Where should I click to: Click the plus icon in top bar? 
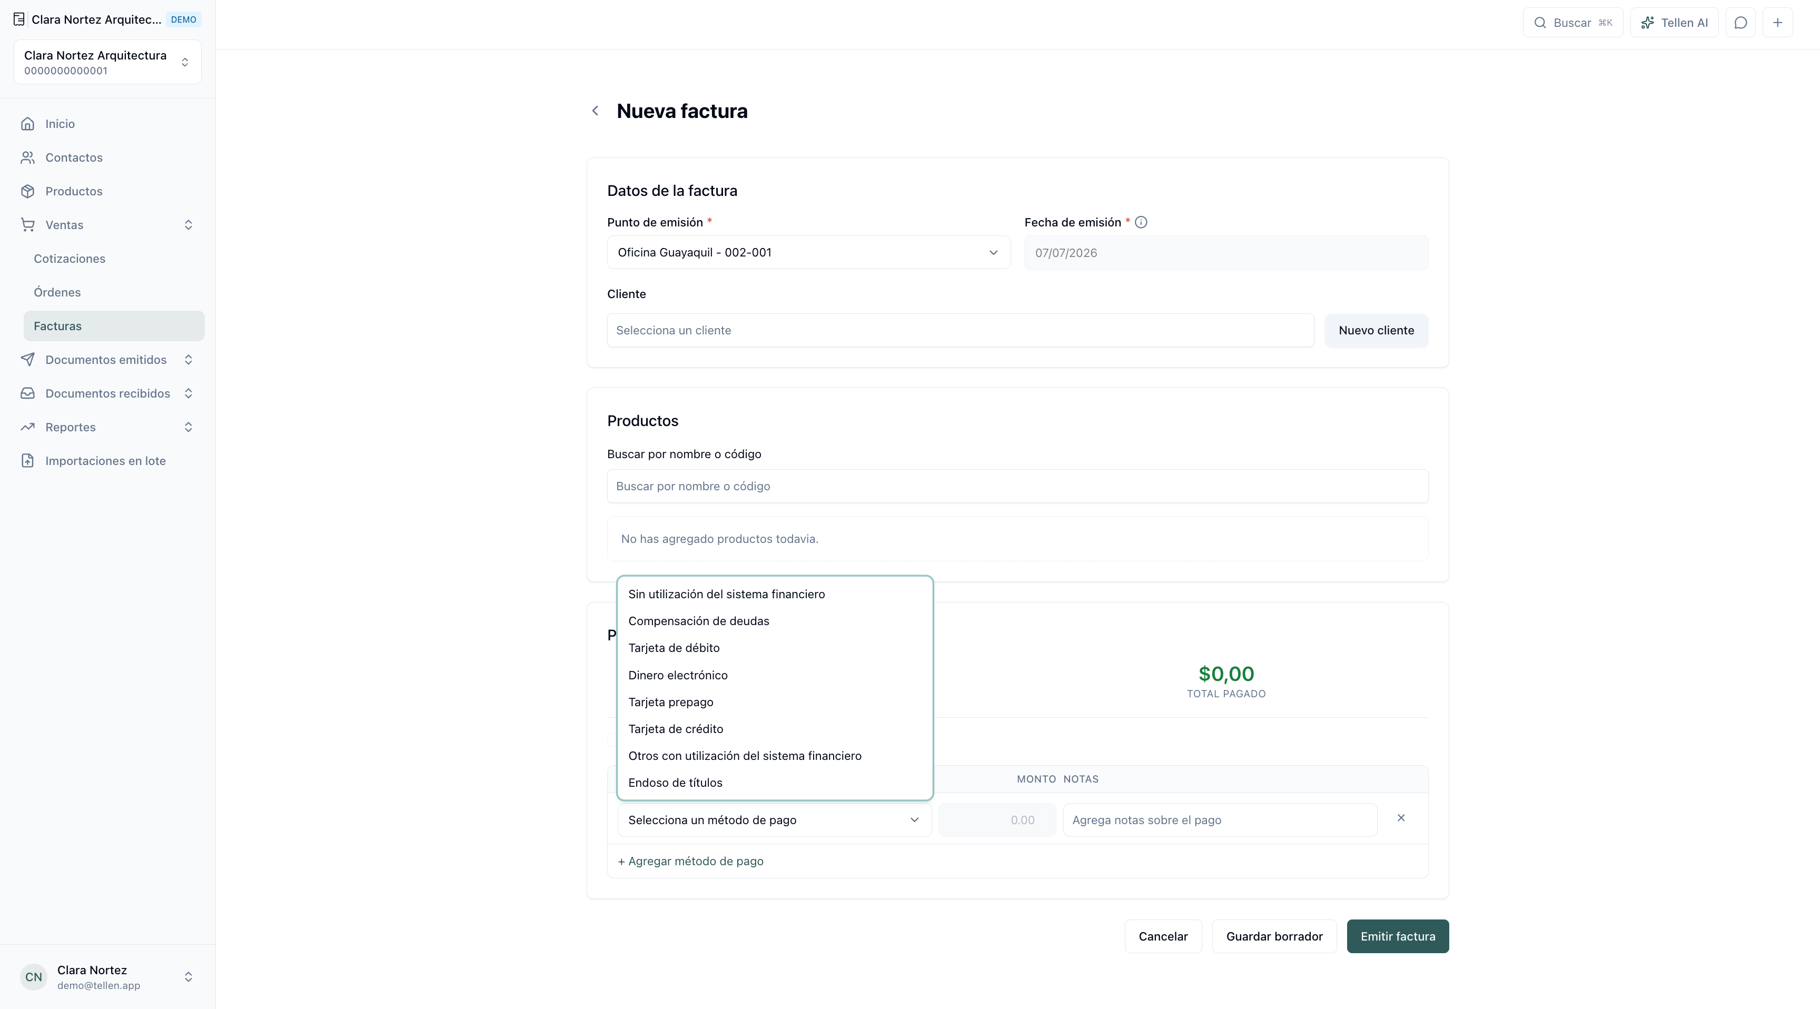1778,23
